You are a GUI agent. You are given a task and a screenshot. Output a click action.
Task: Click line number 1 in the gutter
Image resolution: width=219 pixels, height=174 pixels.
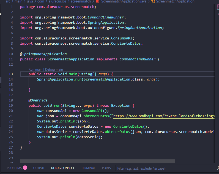click(12, 7)
